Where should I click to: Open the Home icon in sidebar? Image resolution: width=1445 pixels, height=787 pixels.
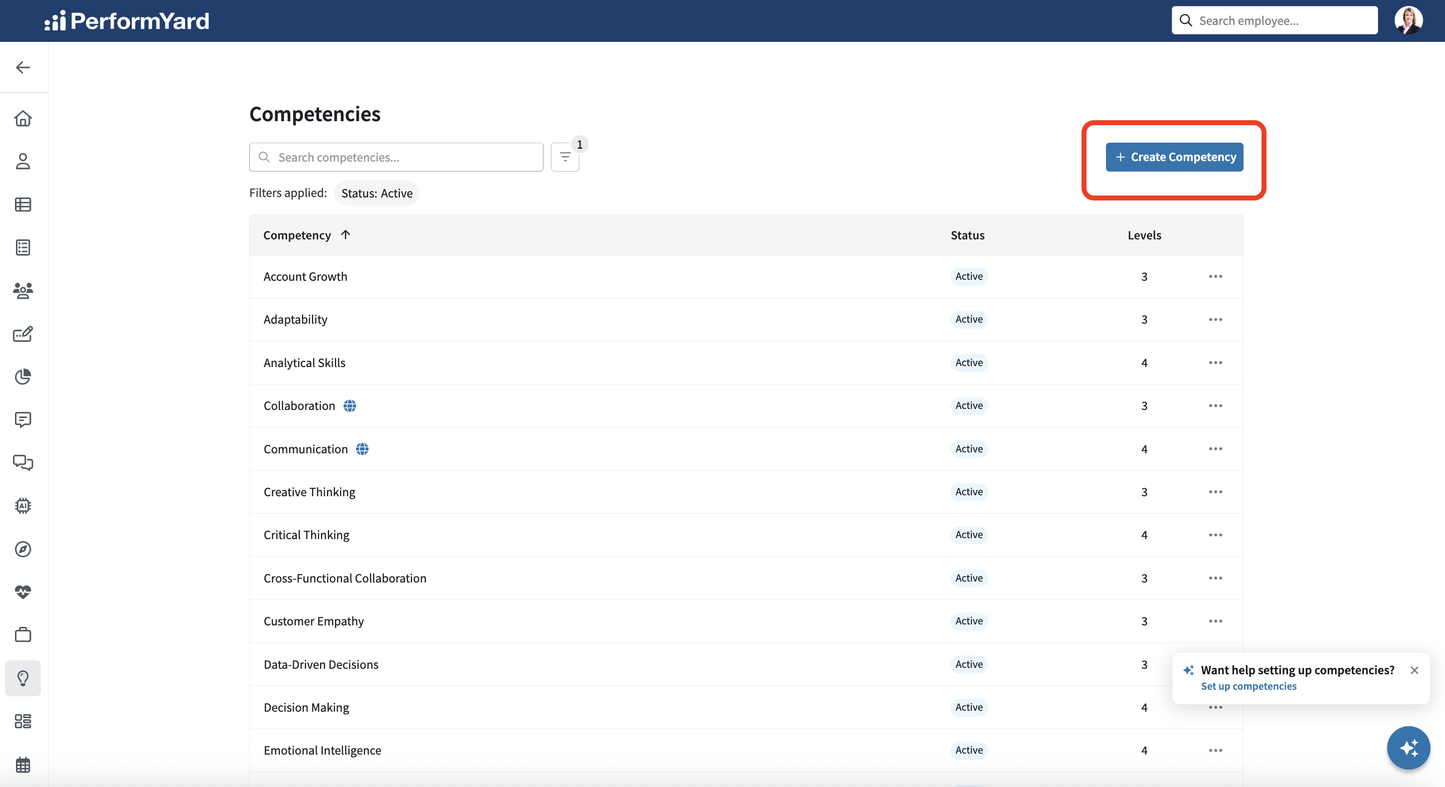[x=23, y=118]
